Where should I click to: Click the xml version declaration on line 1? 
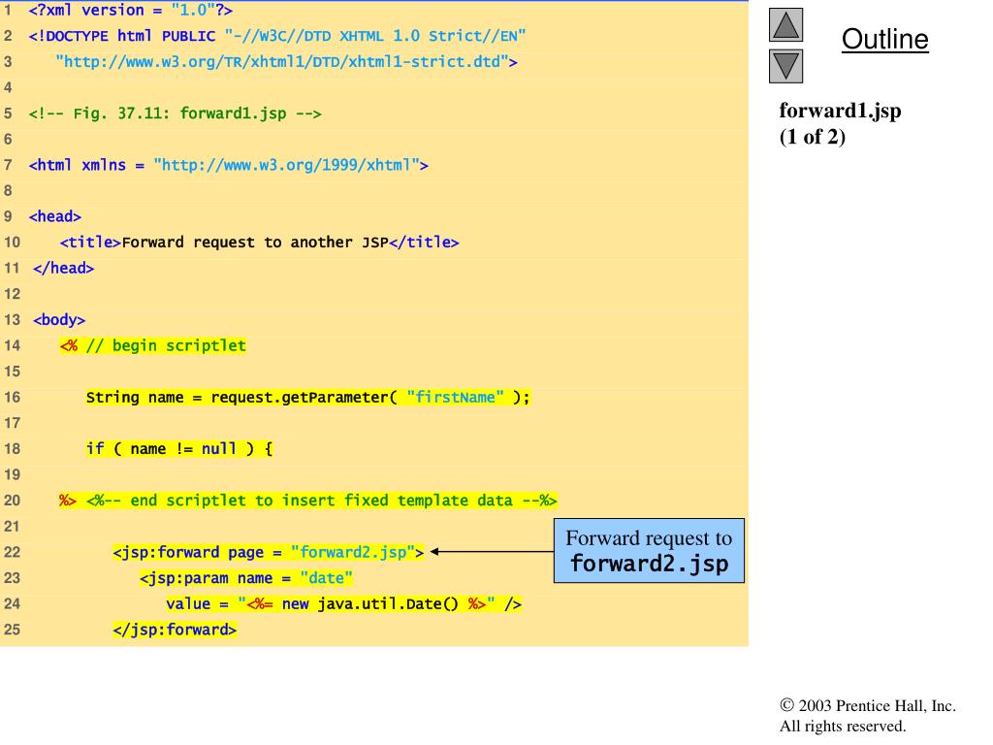click(131, 10)
